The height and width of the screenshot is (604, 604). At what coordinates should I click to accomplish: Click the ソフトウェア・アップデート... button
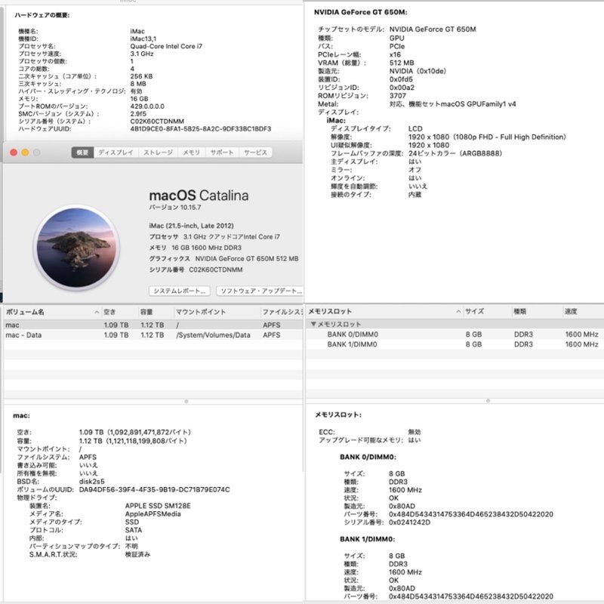260,291
